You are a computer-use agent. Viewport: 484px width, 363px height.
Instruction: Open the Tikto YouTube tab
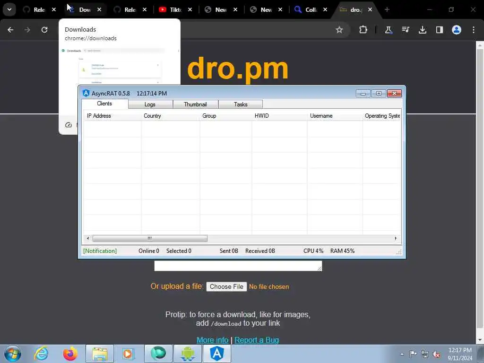171,9
